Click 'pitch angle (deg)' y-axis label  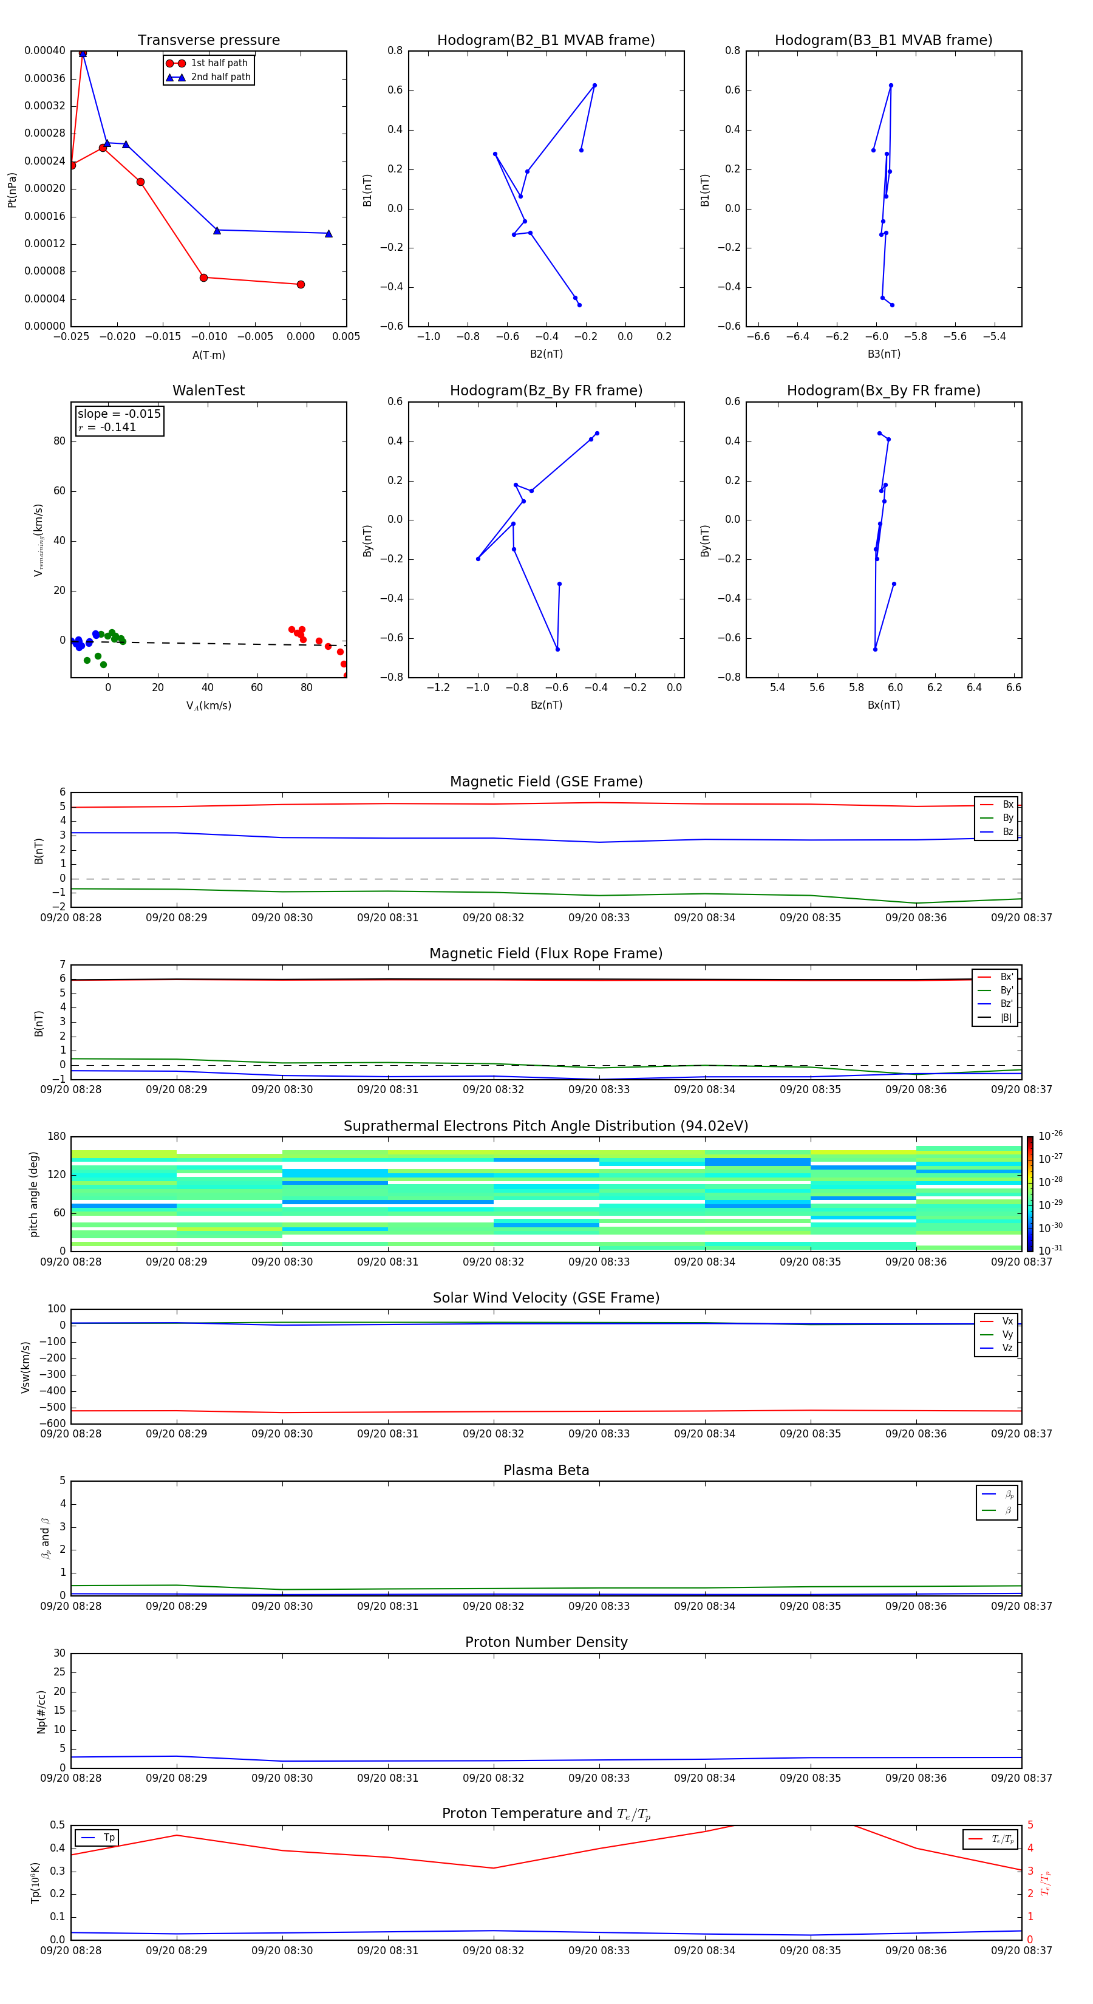33,1194
